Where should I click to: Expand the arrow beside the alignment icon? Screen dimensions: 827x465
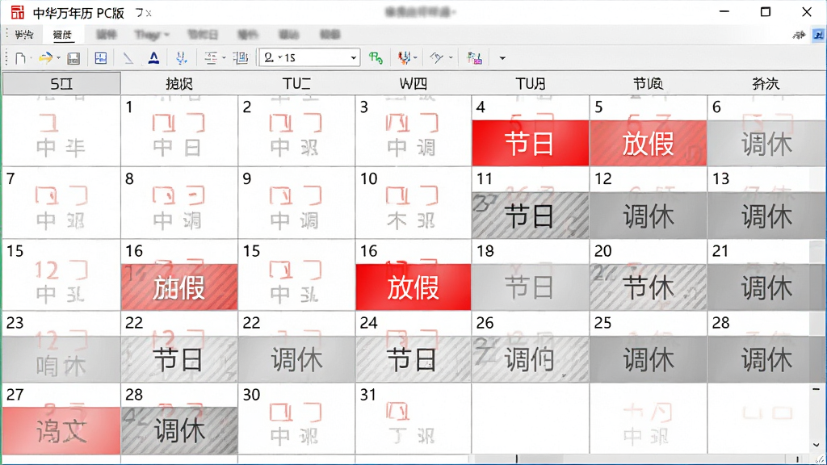pos(224,58)
